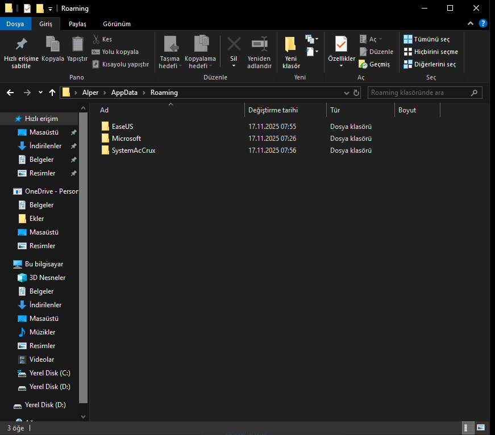Click AppData in the address path
This screenshot has height=435, width=495.
click(124, 93)
